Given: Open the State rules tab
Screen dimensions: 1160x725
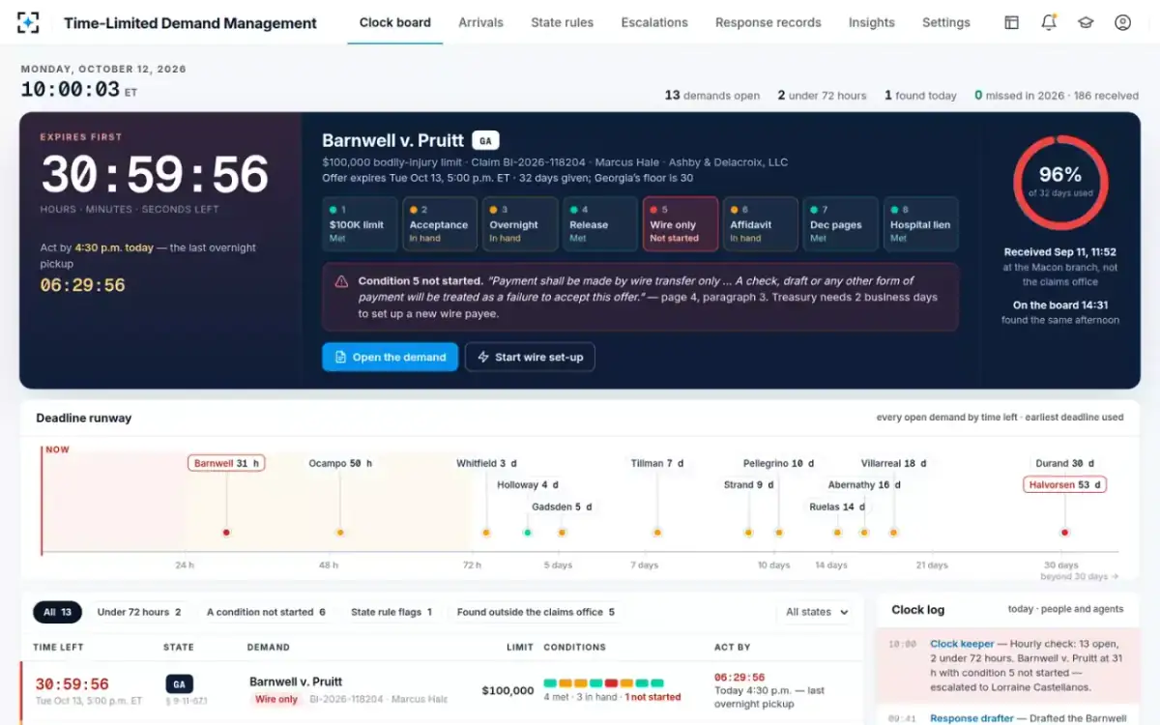Looking at the screenshot, I should click(562, 22).
